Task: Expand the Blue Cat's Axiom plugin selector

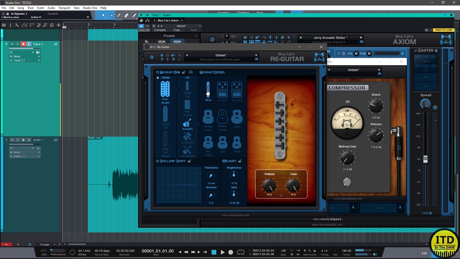Action: click(x=181, y=21)
